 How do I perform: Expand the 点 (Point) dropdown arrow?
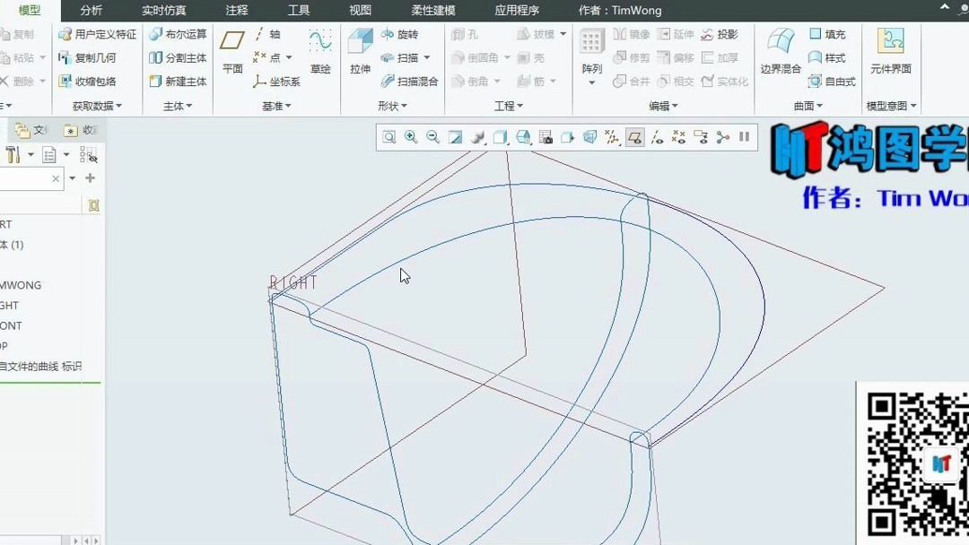[288, 56]
